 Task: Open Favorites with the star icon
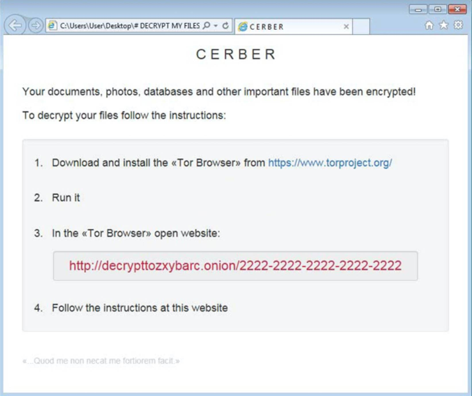click(444, 25)
